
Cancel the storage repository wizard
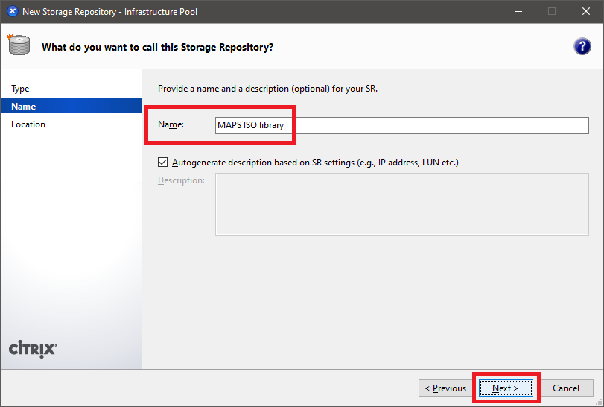click(566, 388)
